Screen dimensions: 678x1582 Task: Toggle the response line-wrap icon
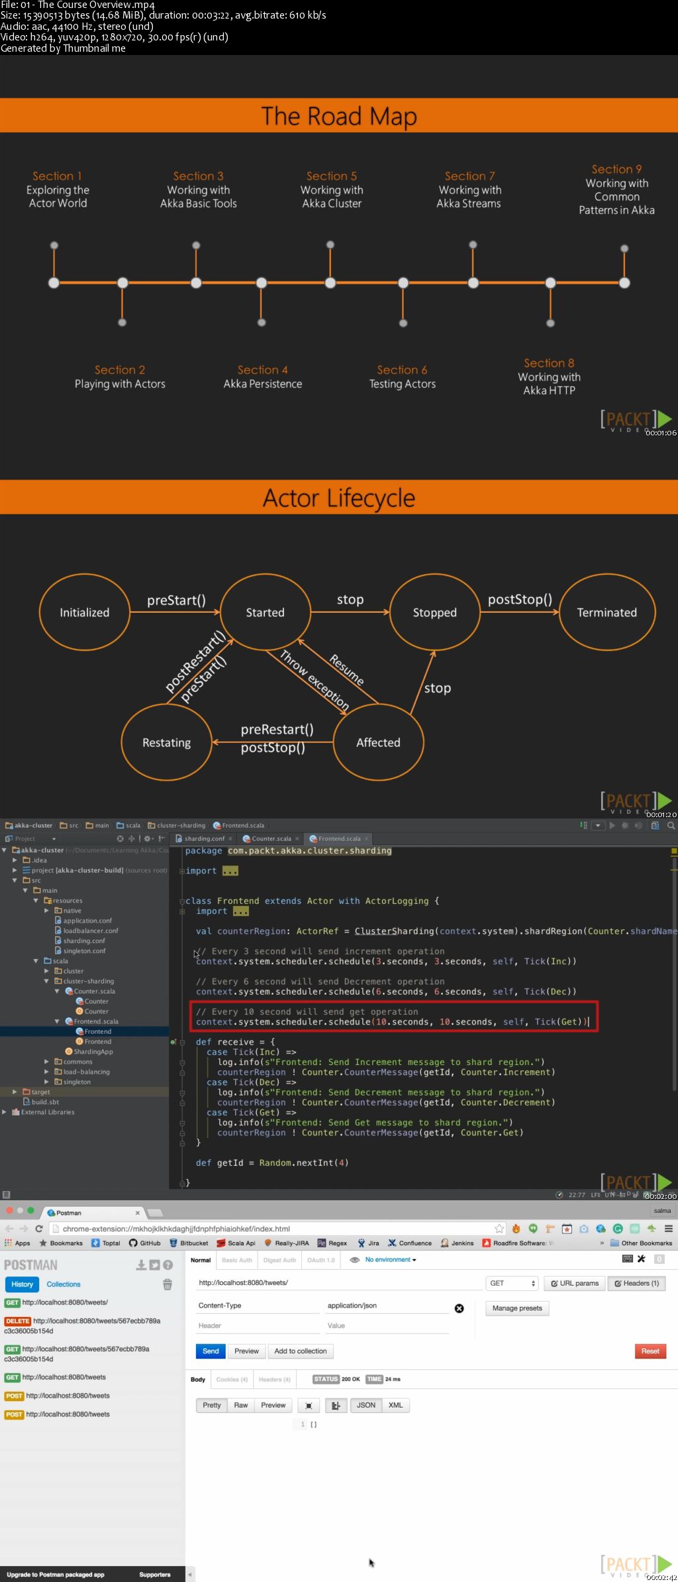click(x=336, y=1405)
